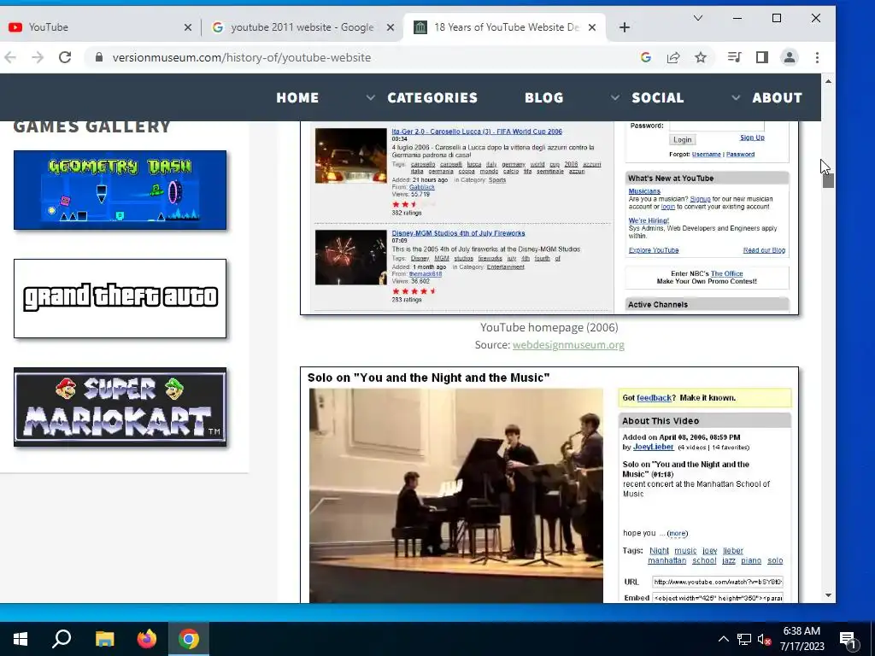Click the padlock site info icon

(99, 57)
